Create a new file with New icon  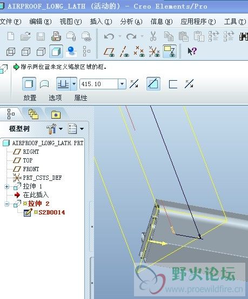[11, 36]
